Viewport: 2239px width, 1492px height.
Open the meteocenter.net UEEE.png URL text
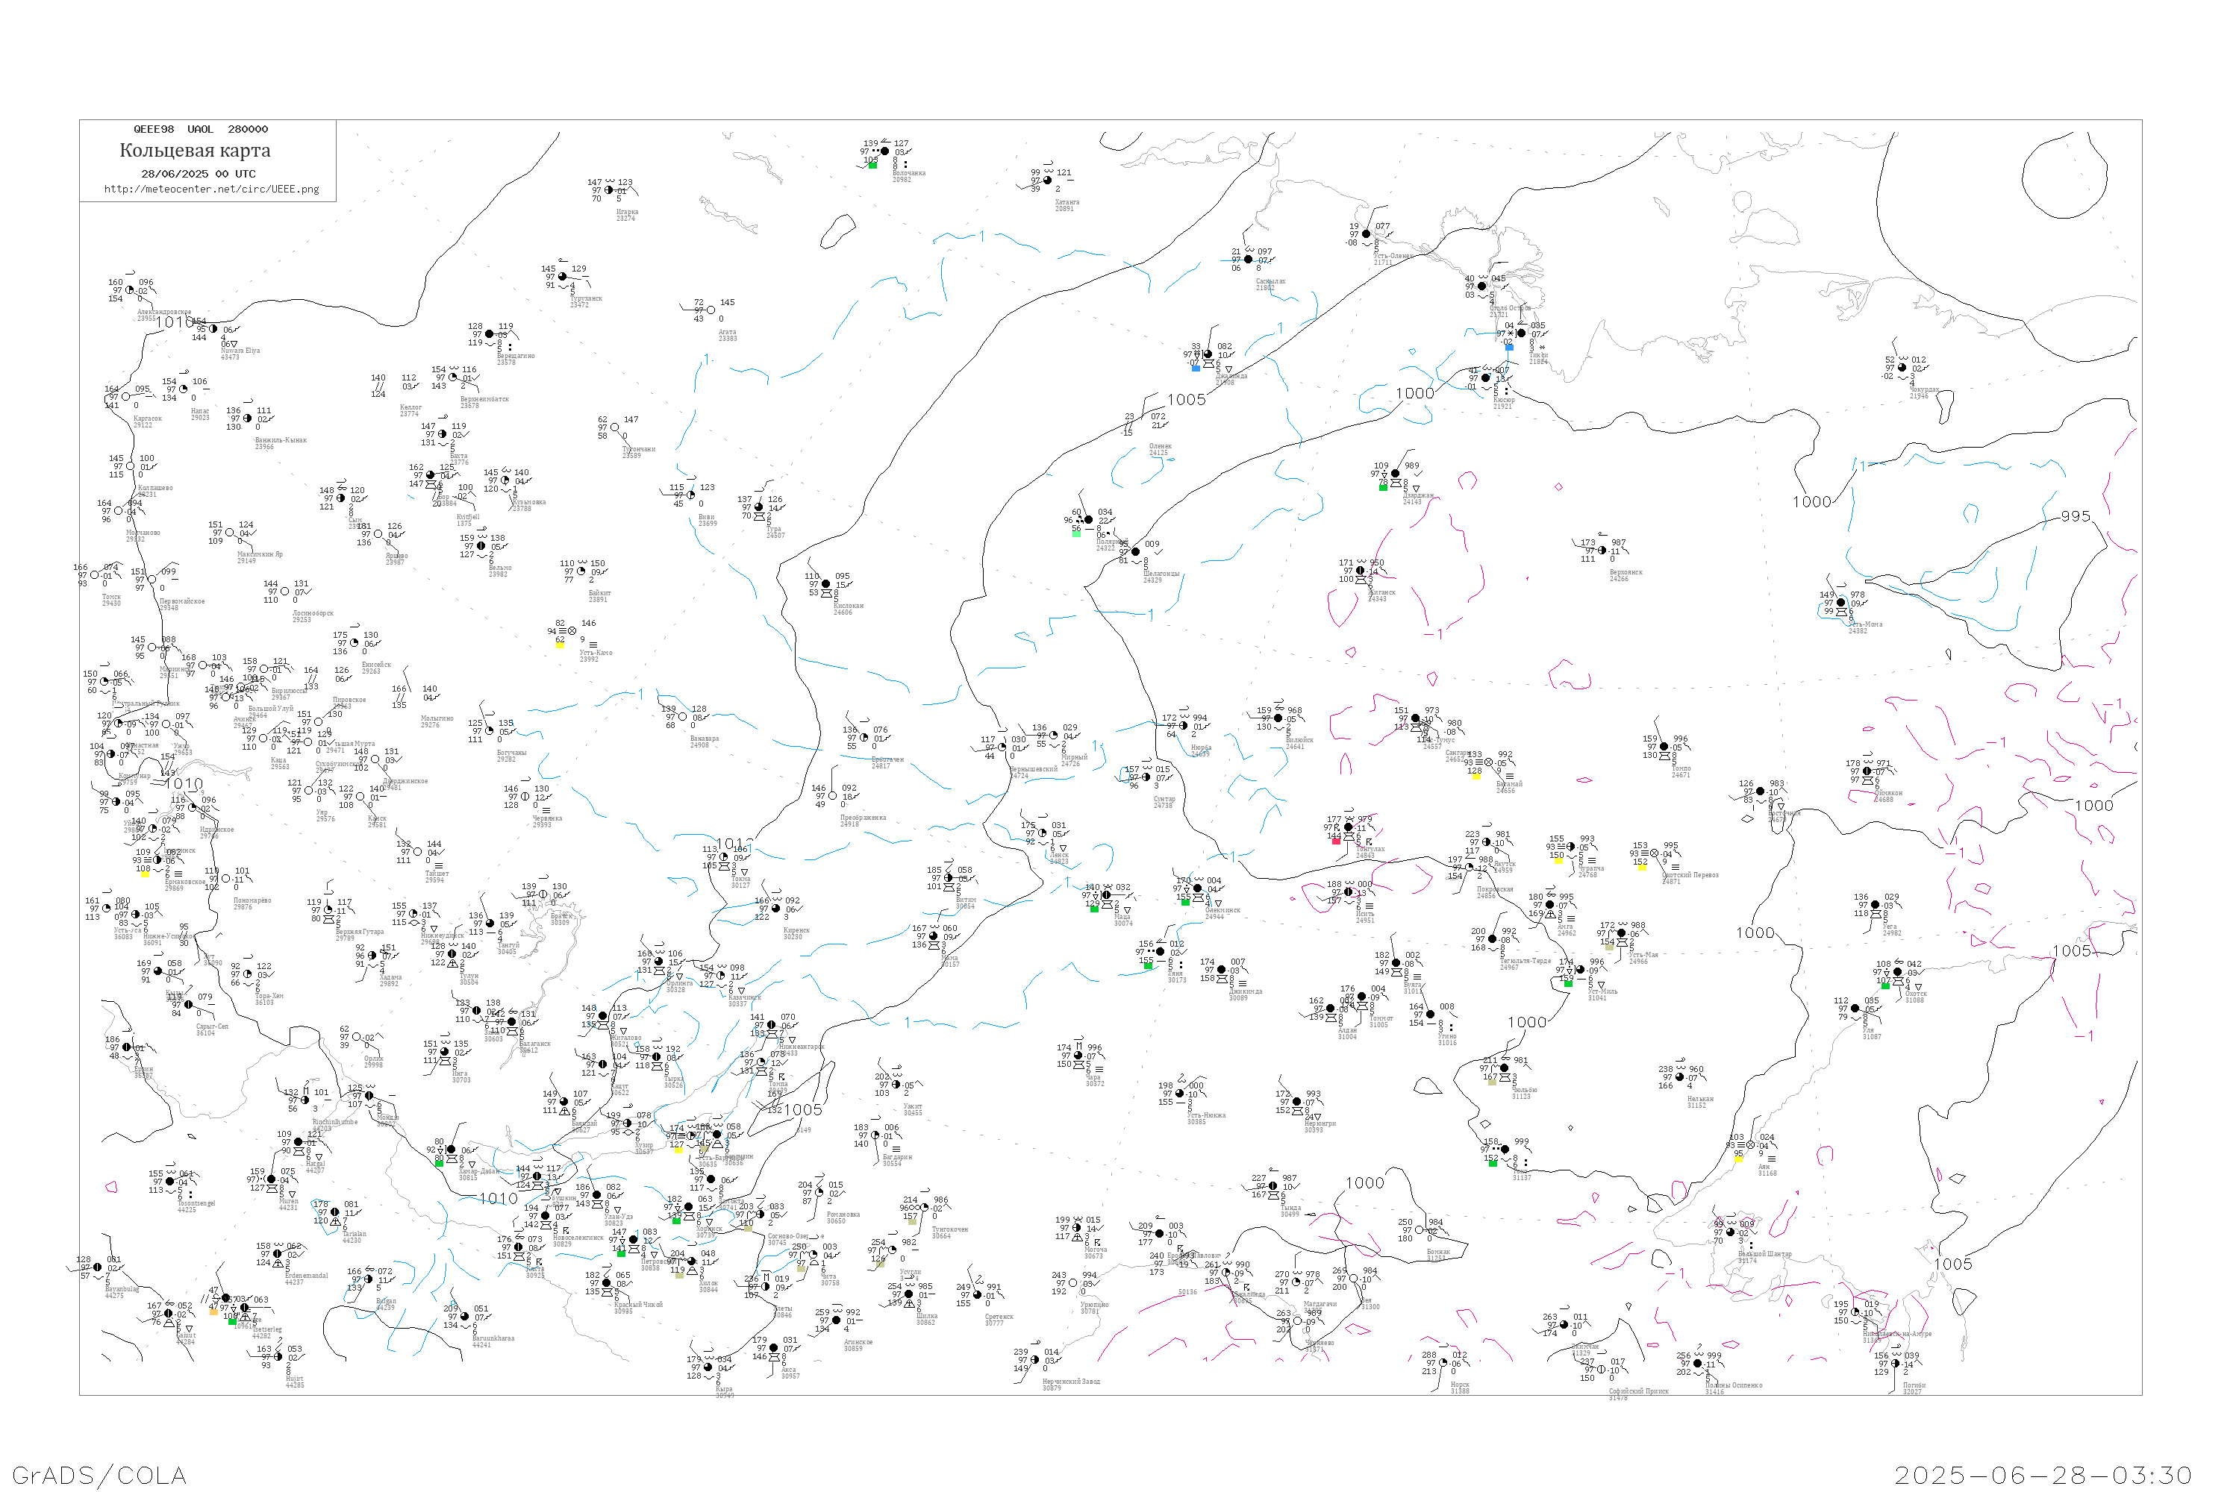pyautogui.click(x=211, y=189)
